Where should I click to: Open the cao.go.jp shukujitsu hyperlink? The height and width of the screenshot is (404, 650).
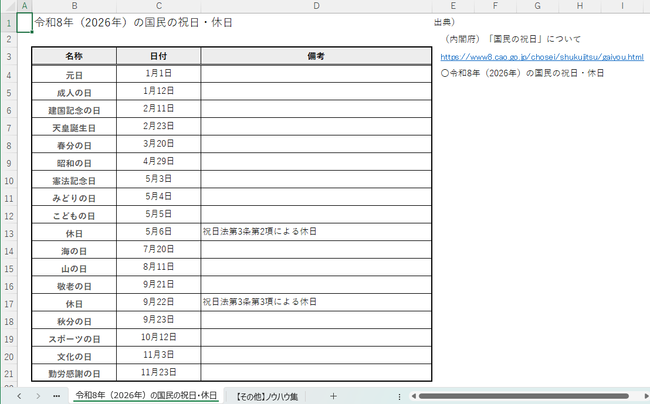pos(541,57)
